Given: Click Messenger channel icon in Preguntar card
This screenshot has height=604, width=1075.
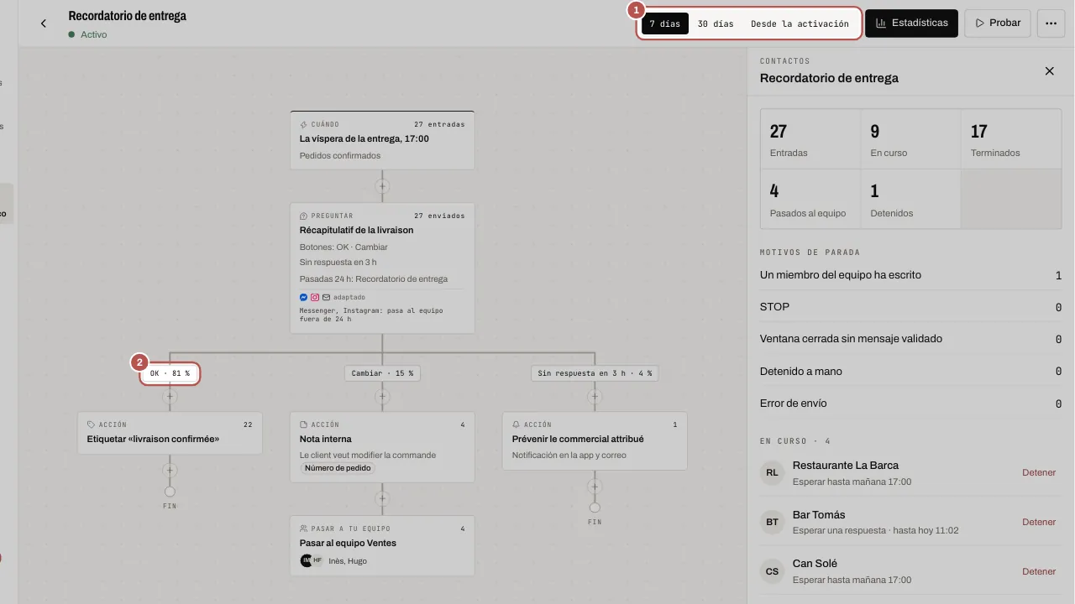Looking at the screenshot, I should (304, 297).
